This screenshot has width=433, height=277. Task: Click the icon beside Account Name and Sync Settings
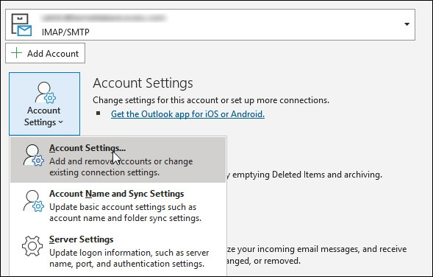point(33,201)
